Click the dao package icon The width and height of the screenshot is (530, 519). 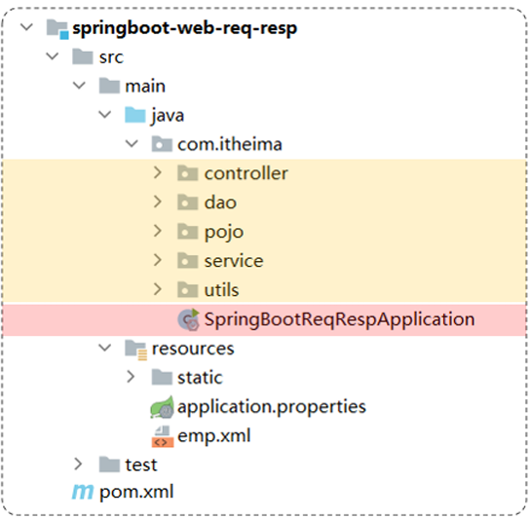(x=188, y=203)
